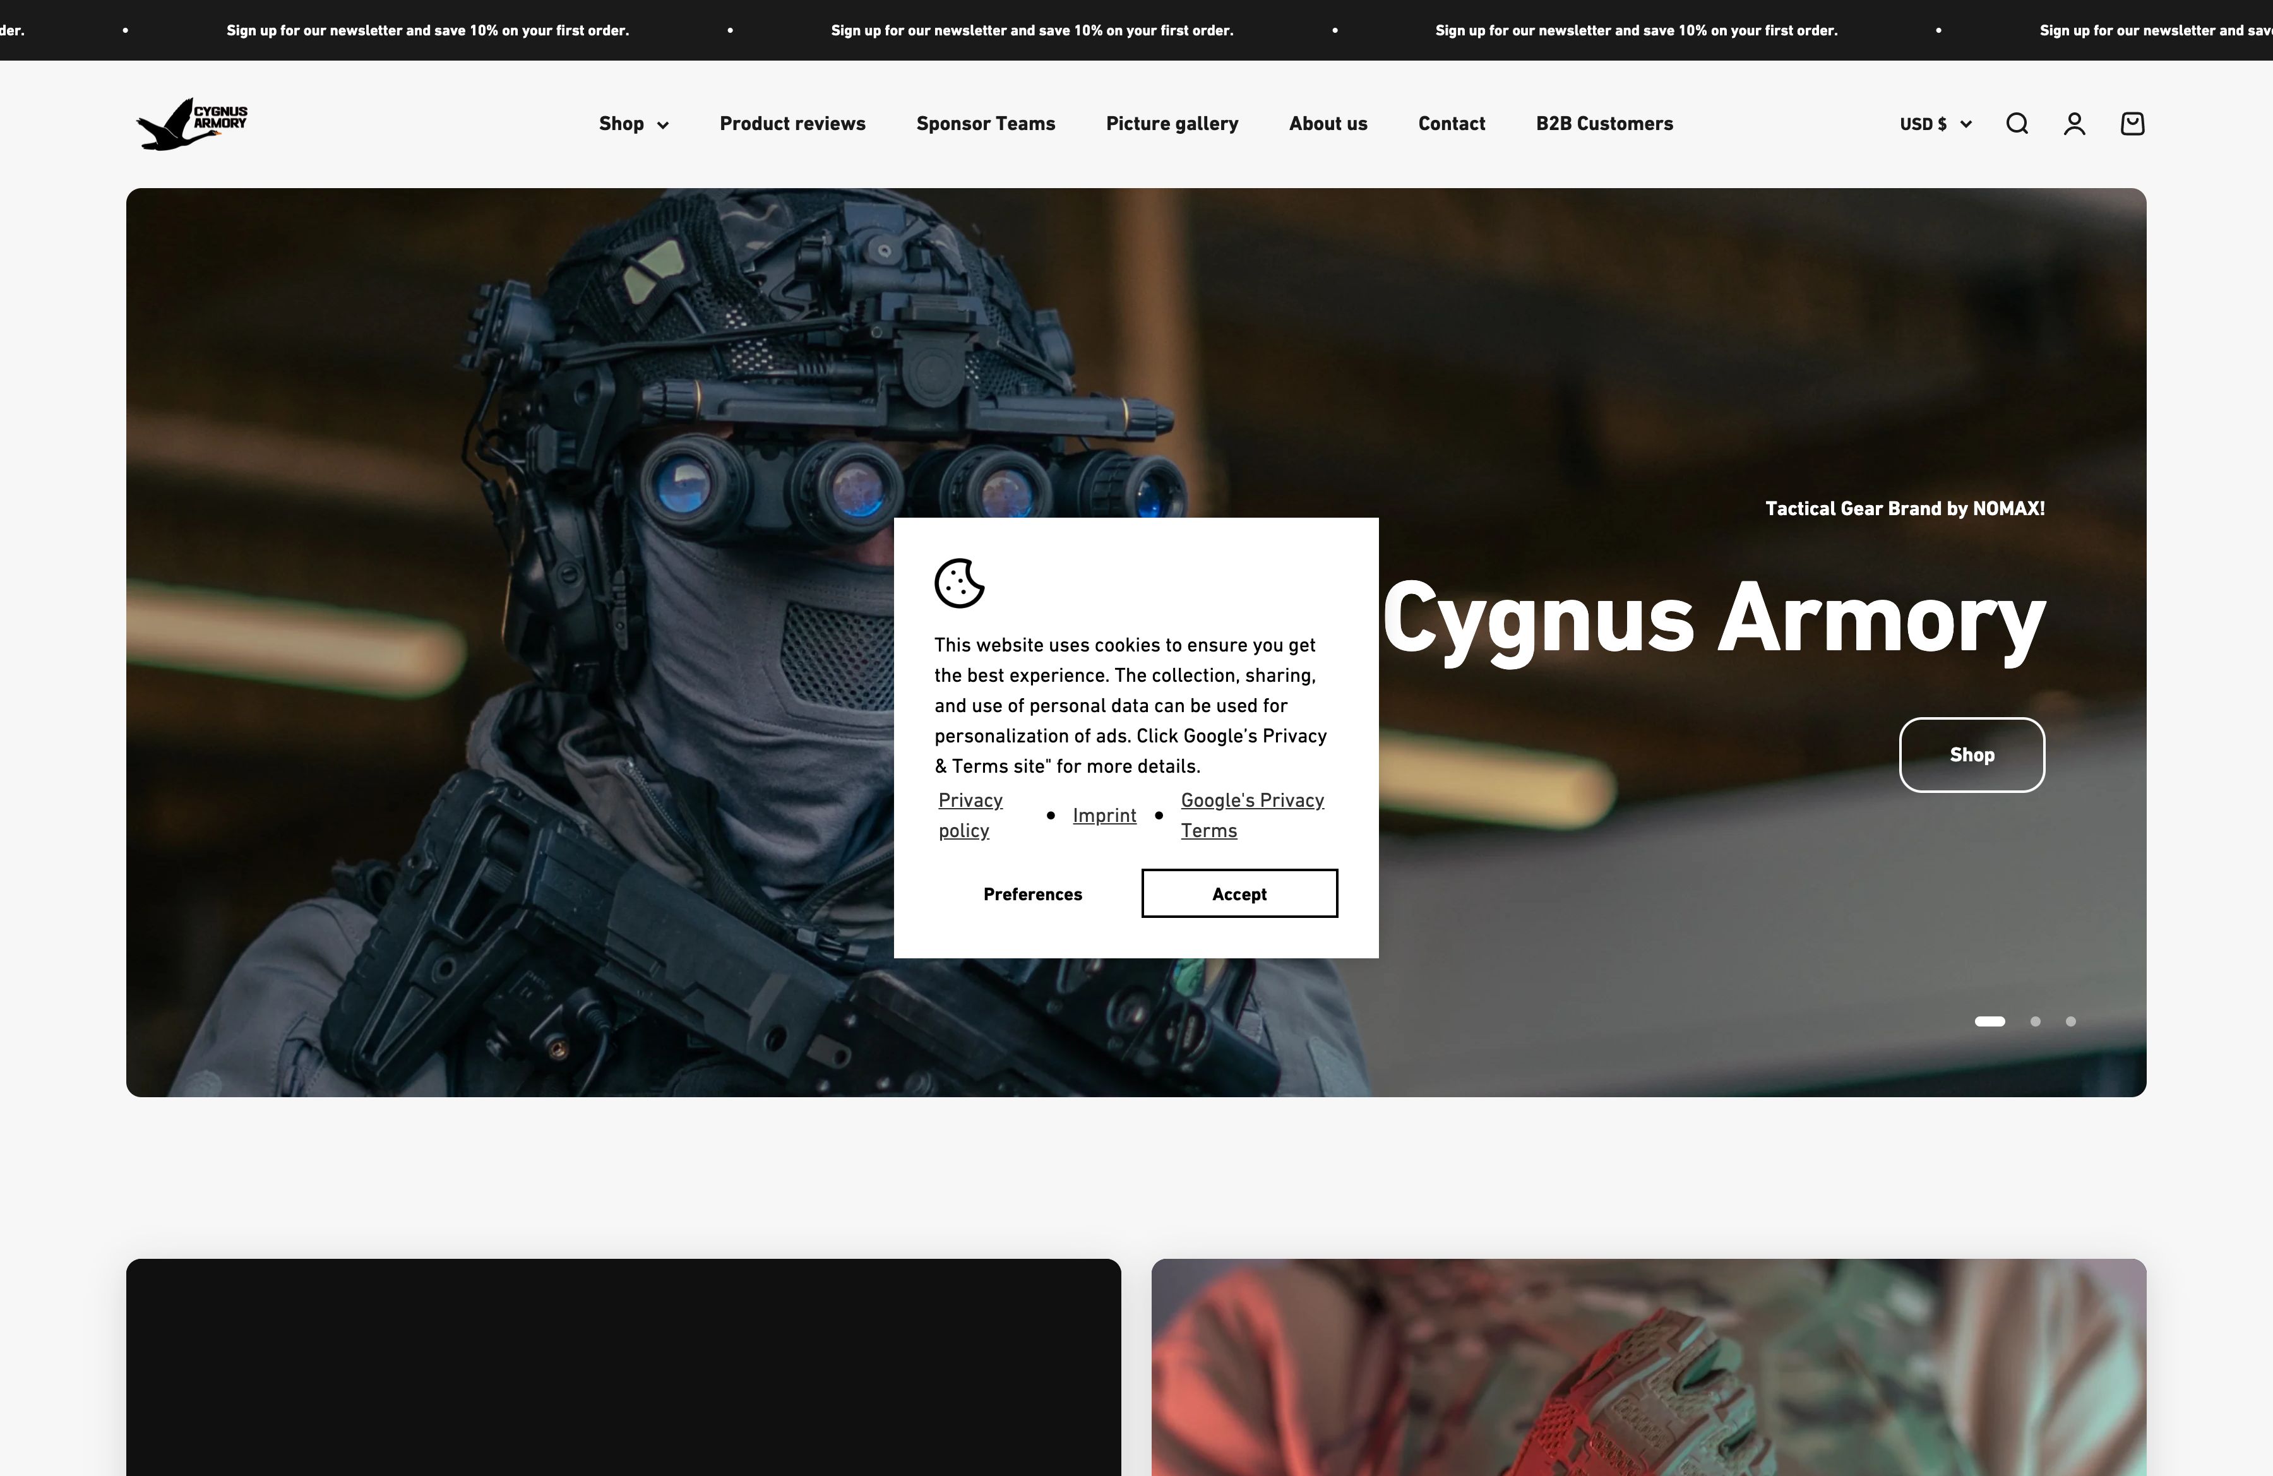
Task: Expand the Shop navigation dropdown
Action: 632,123
